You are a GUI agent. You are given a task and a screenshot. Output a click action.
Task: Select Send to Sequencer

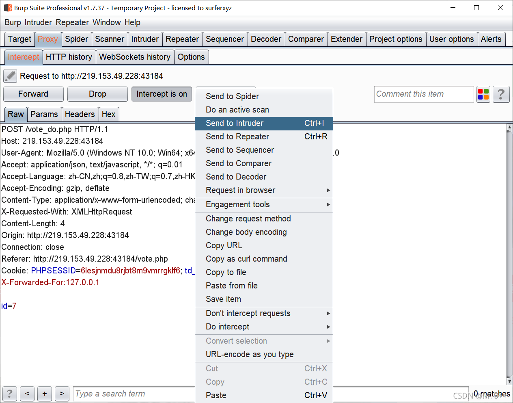click(x=264, y=150)
